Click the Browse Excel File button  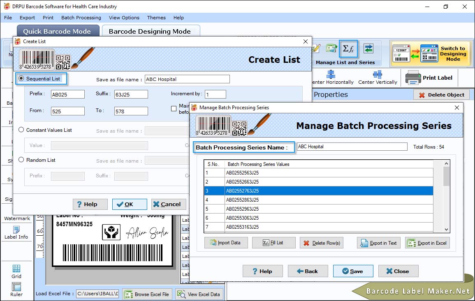147,294
